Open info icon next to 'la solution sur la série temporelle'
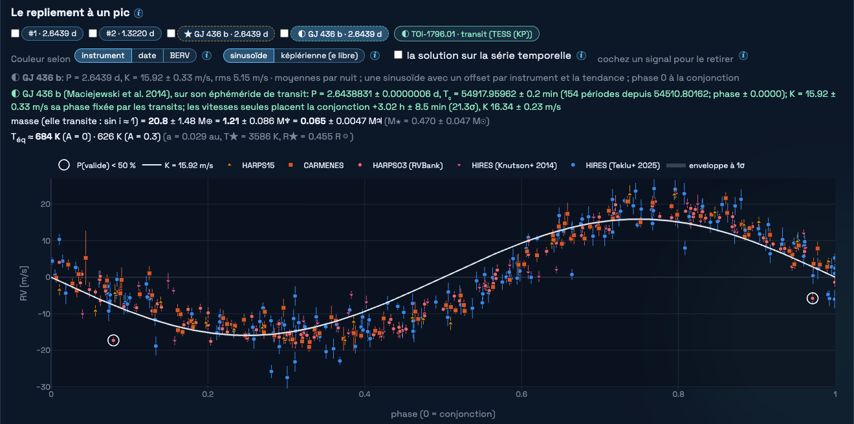The height and width of the screenshot is (424, 854). (x=582, y=56)
